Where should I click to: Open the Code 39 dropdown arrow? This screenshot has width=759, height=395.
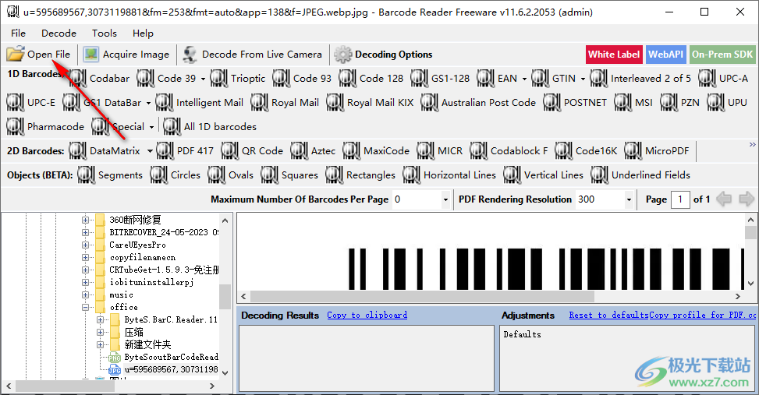pos(203,79)
